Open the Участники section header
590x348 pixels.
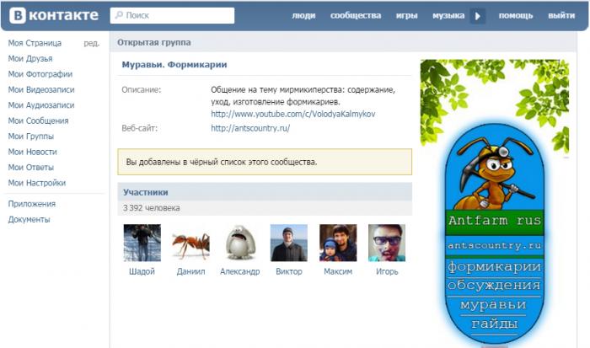point(145,192)
